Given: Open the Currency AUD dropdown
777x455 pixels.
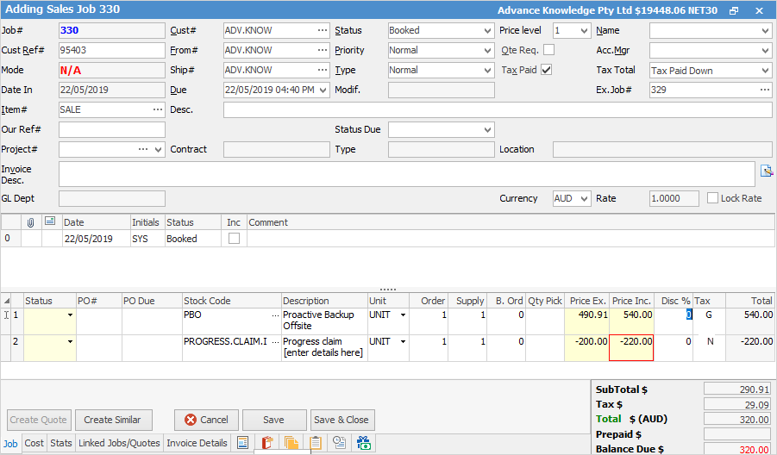Looking at the screenshot, I should point(583,198).
